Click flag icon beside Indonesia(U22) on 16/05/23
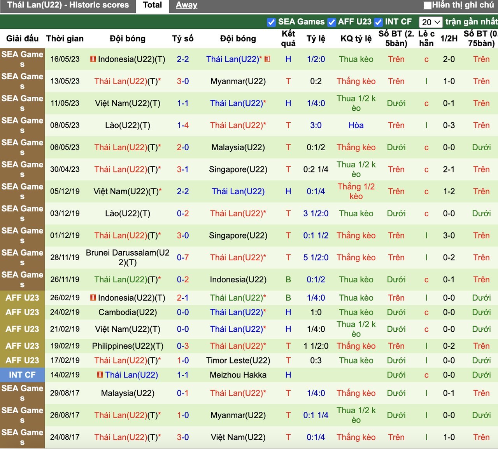Viewport: 498px width, 449px height. click(93, 59)
